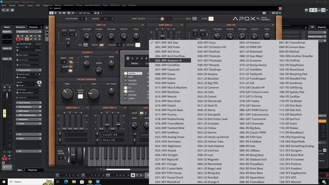Screen dimensions: 329x185
Task: Enable the PHASER effect checkbox
Action: coord(126,81)
